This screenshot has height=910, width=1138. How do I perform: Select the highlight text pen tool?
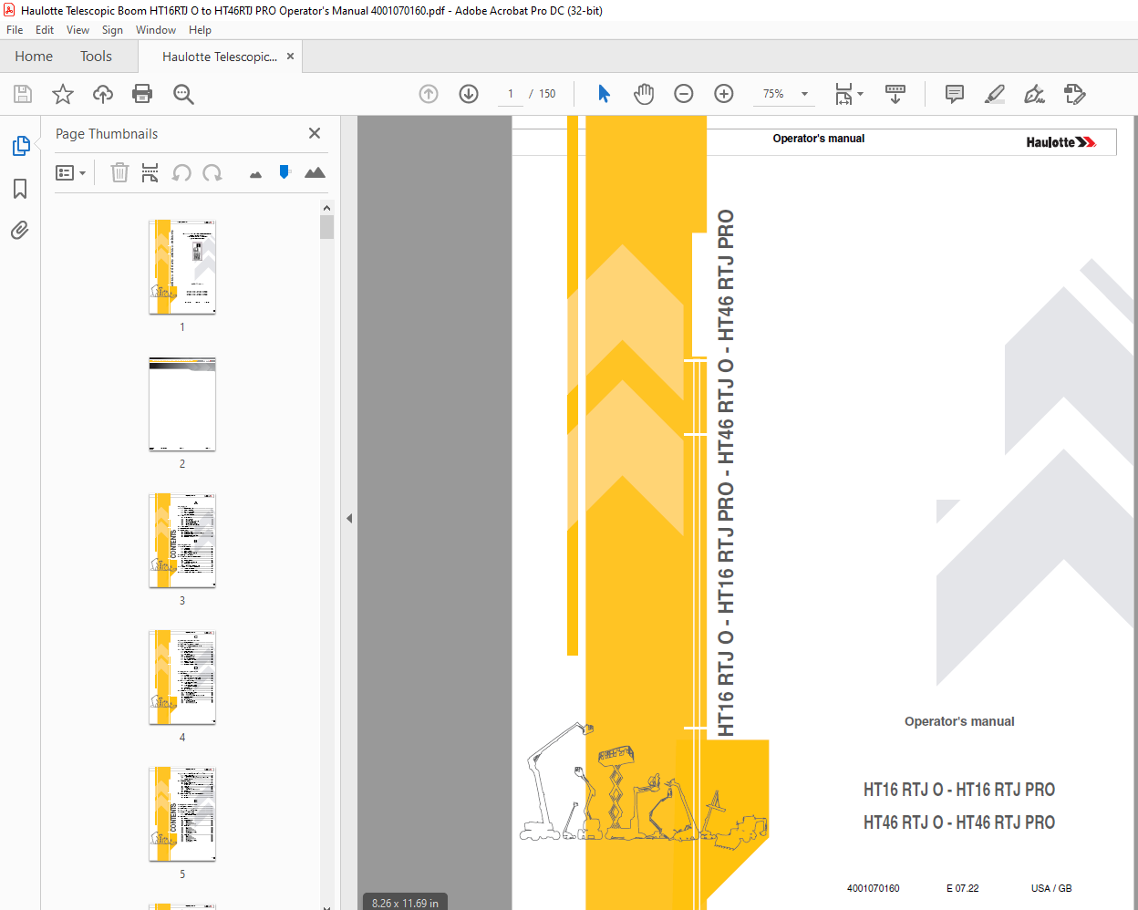click(995, 94)
